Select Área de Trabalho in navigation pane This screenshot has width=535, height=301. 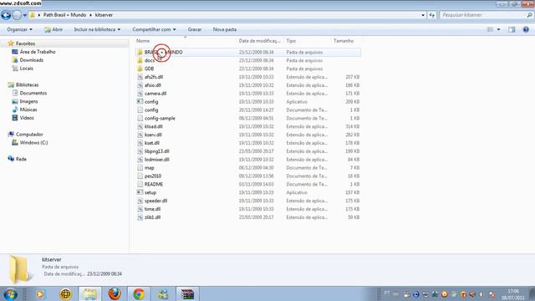(x=37, y=52)
